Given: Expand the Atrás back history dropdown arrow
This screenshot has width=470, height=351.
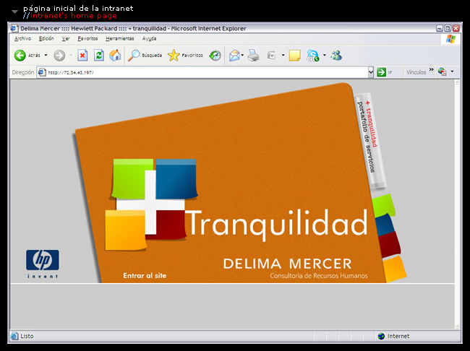Looking at the screenshot, I should click(x=46, y=55).
